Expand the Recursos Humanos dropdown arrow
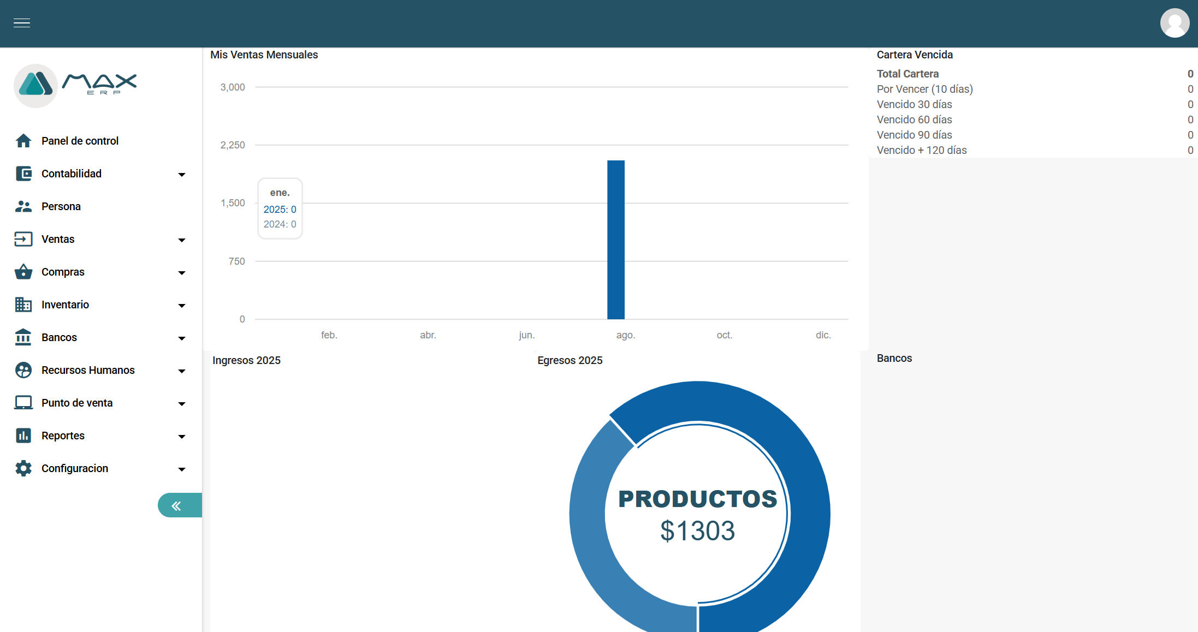This screenshot has width=1198, height=632. (x=182, y=371)
